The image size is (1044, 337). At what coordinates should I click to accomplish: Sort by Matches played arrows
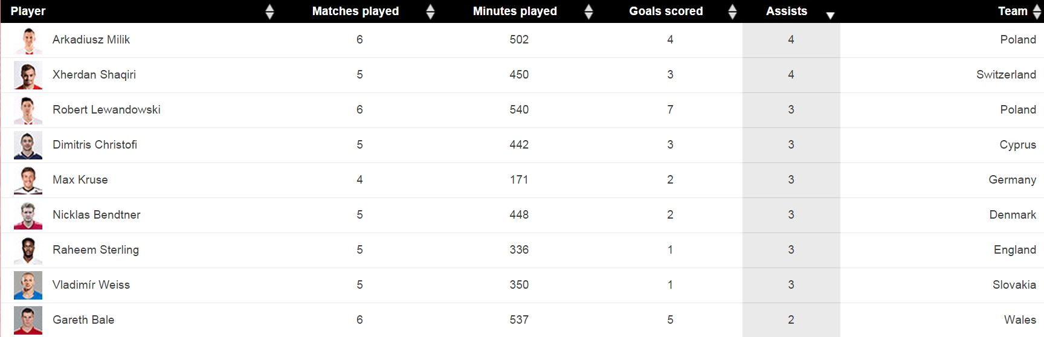(430, 11)
